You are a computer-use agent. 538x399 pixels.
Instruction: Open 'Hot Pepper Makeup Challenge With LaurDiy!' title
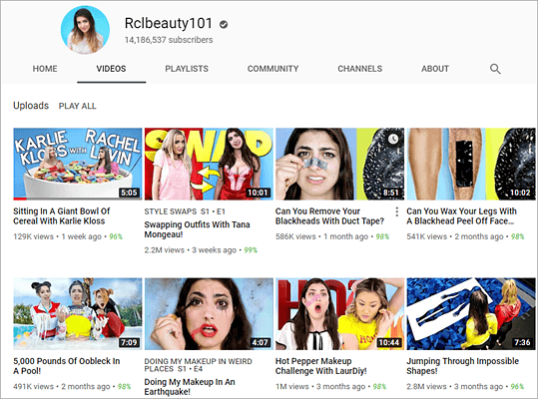321,366
